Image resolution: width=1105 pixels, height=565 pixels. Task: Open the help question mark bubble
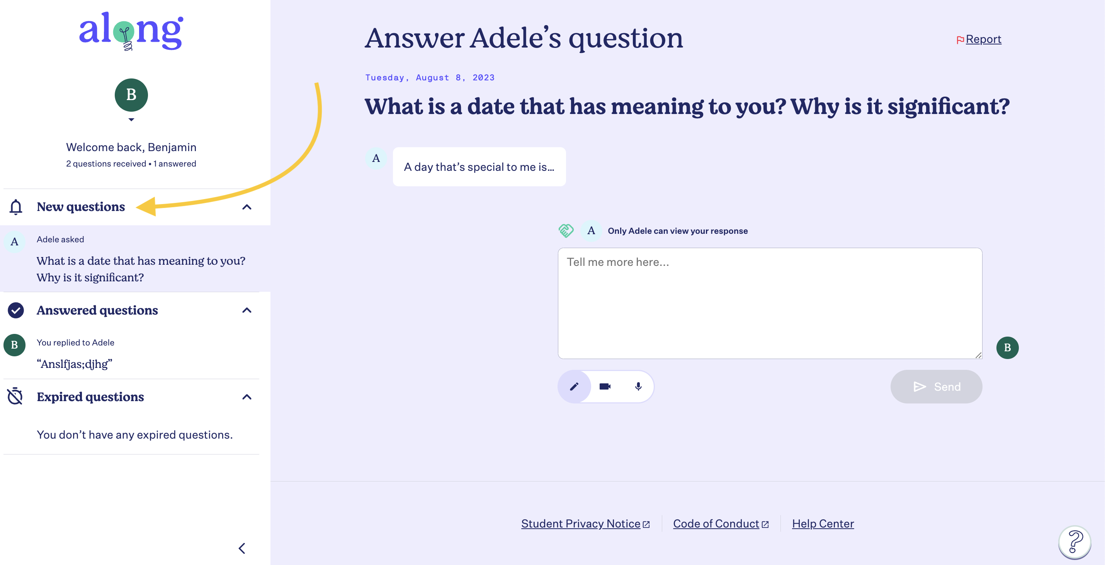coord(1074,542)
